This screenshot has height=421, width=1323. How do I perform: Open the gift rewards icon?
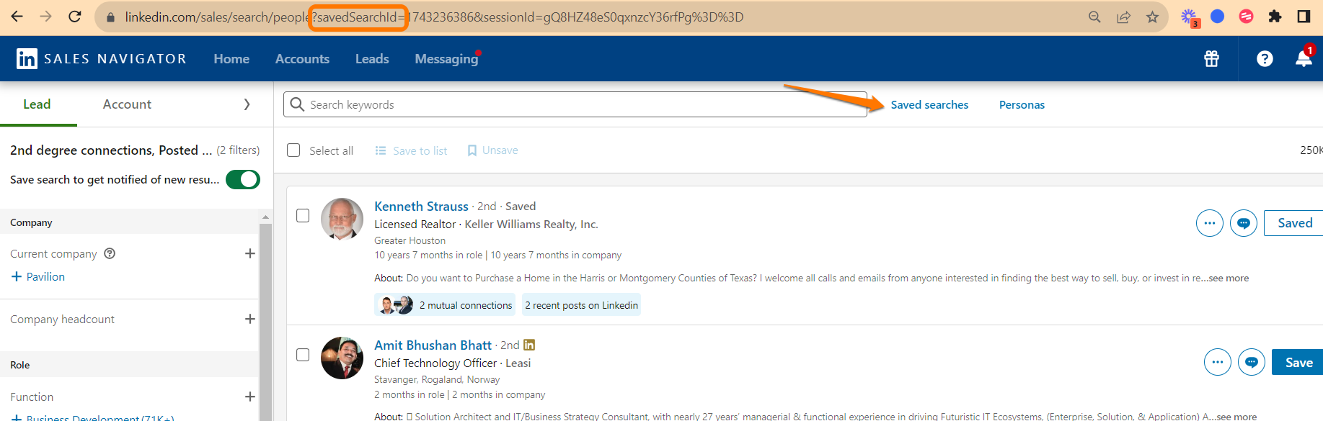[x=1211, y=59]
